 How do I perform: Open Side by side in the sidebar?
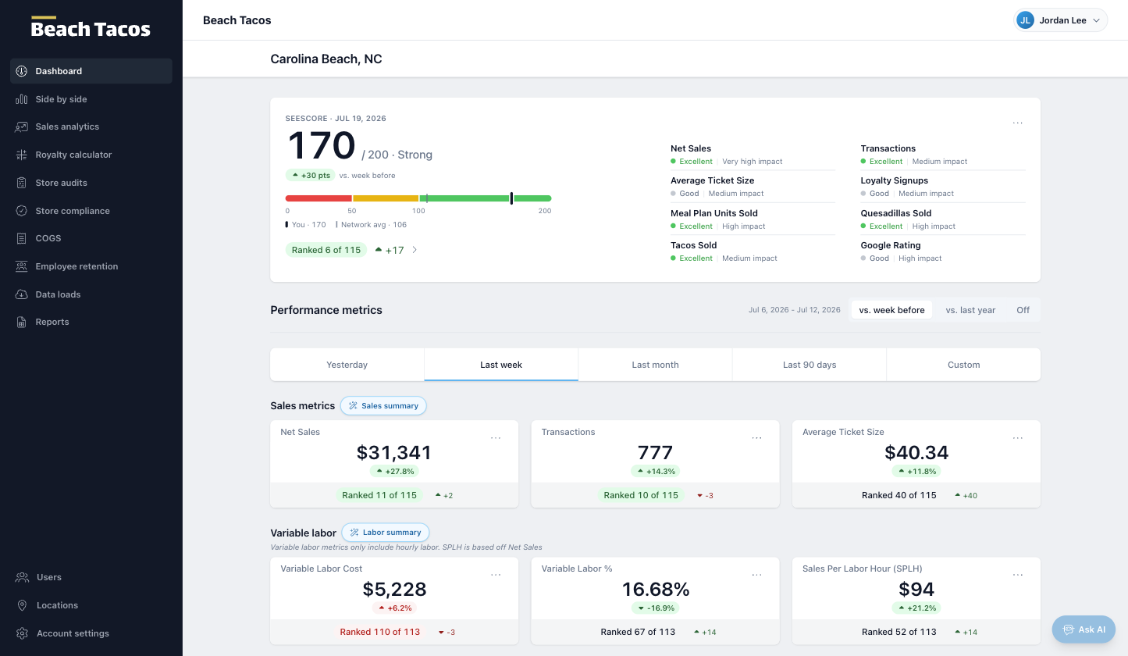tap(91, 99)
